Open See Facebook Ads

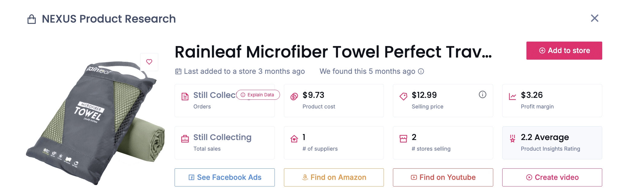pos(225,177)
